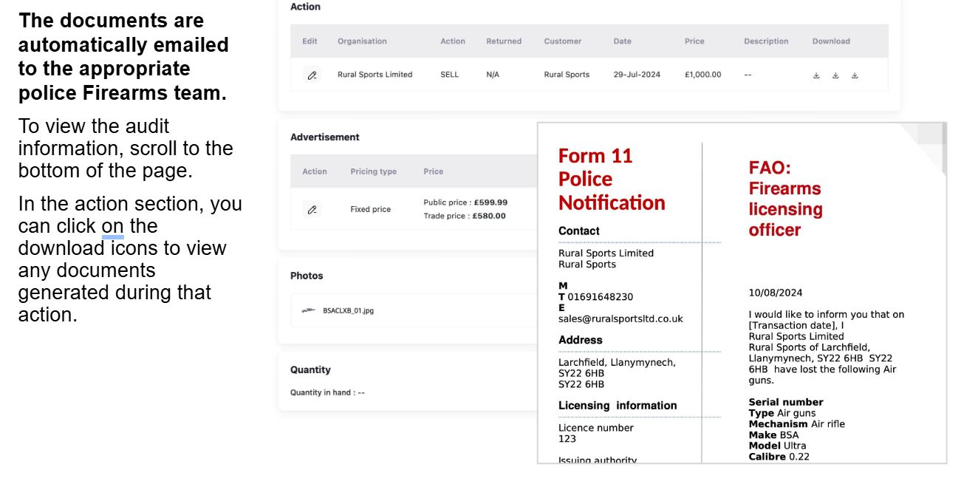Viewport: 961px width, 484px height.
Task: Open the BSACLXB_01.jpg file name
Action: click(348, 311)
